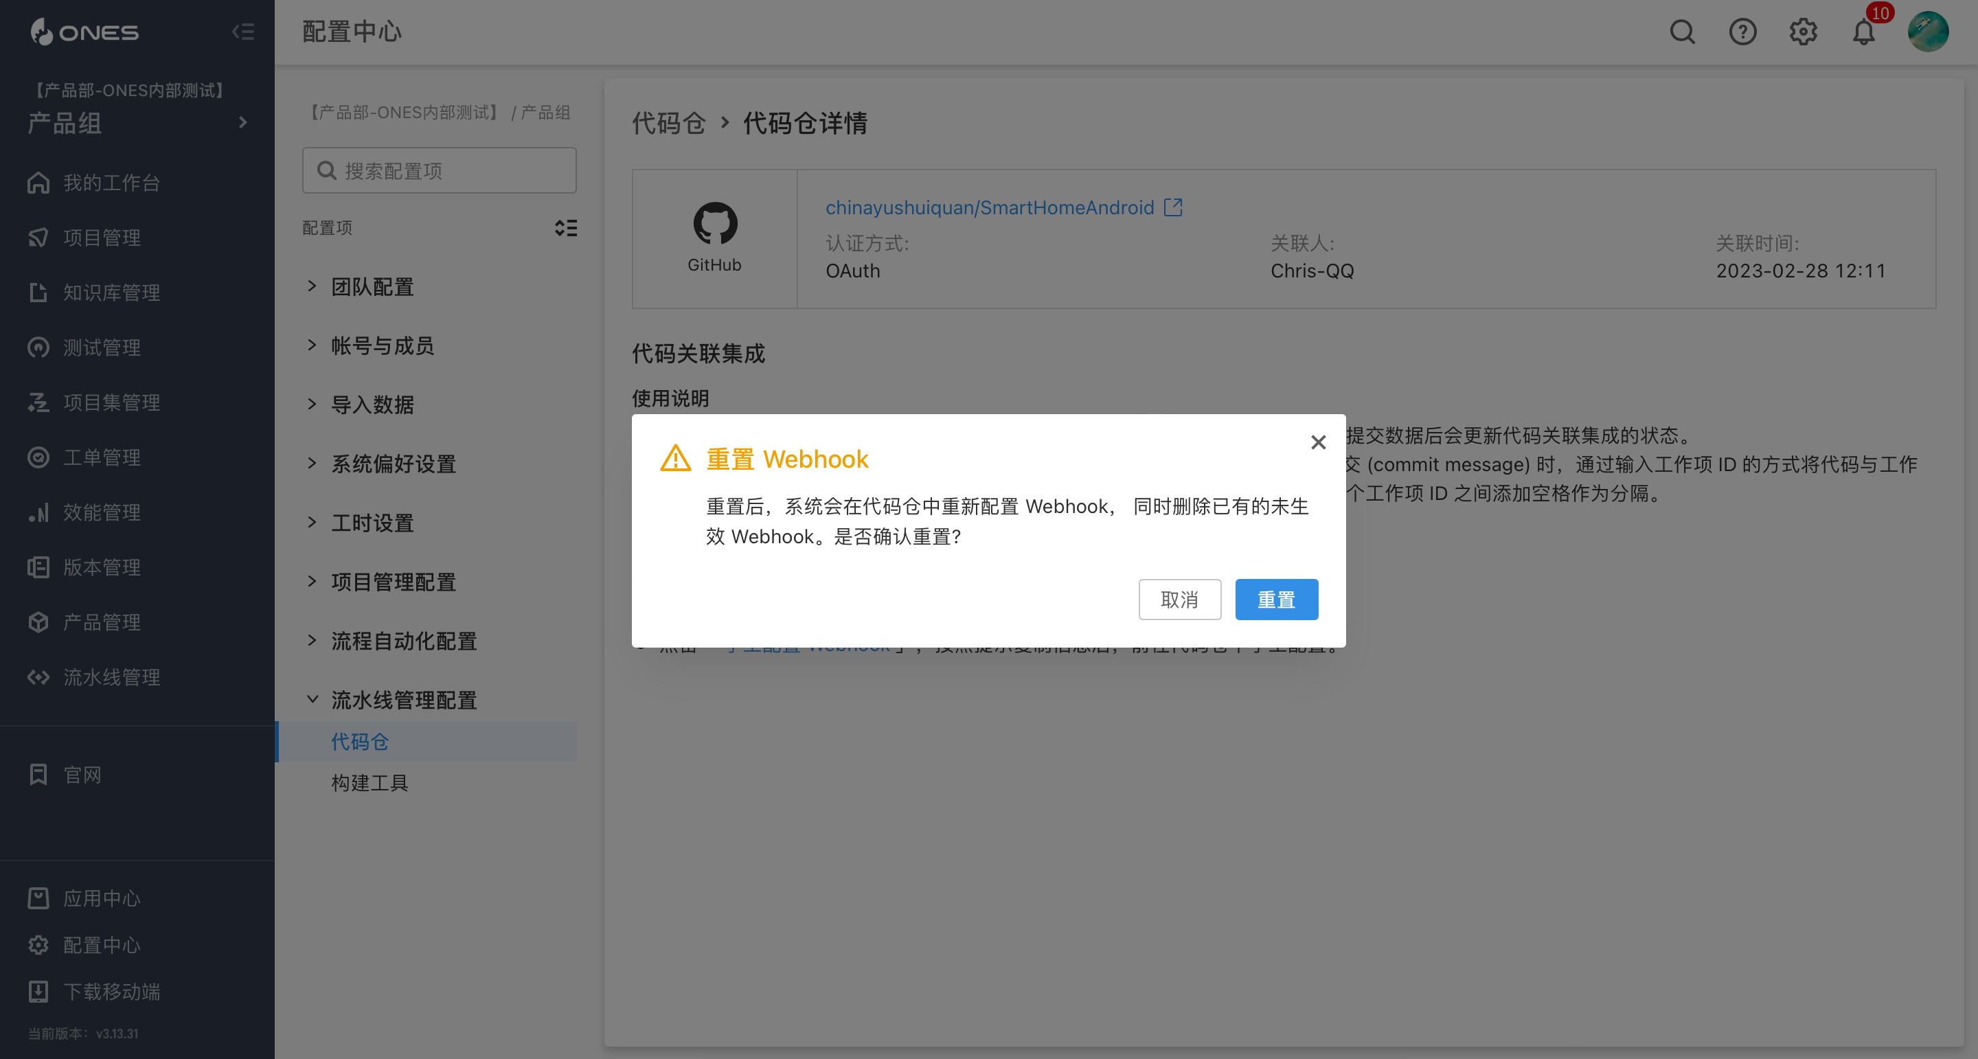This screenshot has width=1978, height=1059.
Task: Click the external-link icon beside the repo name
Action: 1173,207
